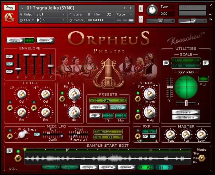Open the instrument name dropdown arrow

22,8
